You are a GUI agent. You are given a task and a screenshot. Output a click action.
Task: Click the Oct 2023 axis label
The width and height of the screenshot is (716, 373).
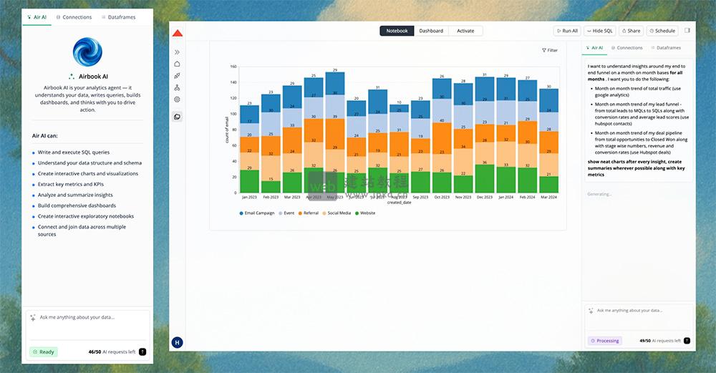coord(442,197)
